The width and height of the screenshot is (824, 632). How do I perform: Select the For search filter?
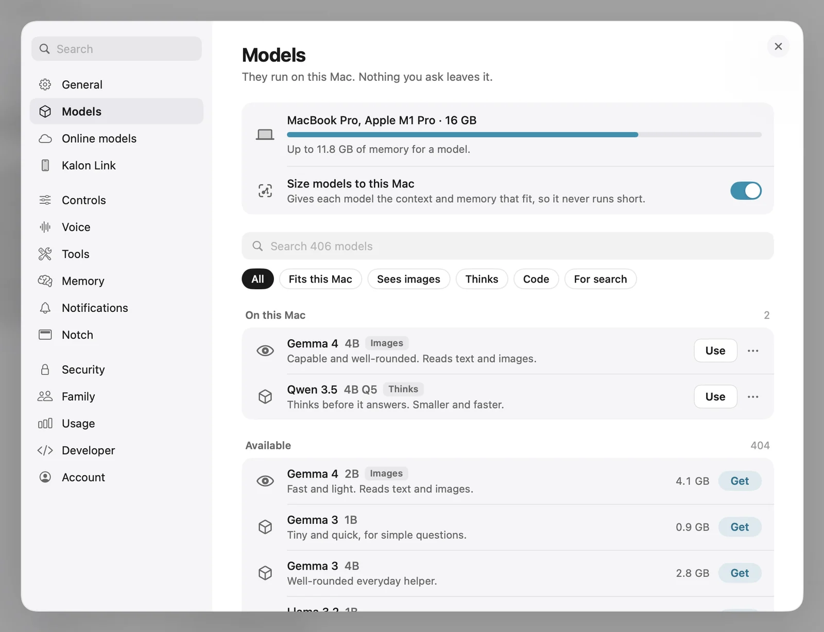(x=600, y=279)
